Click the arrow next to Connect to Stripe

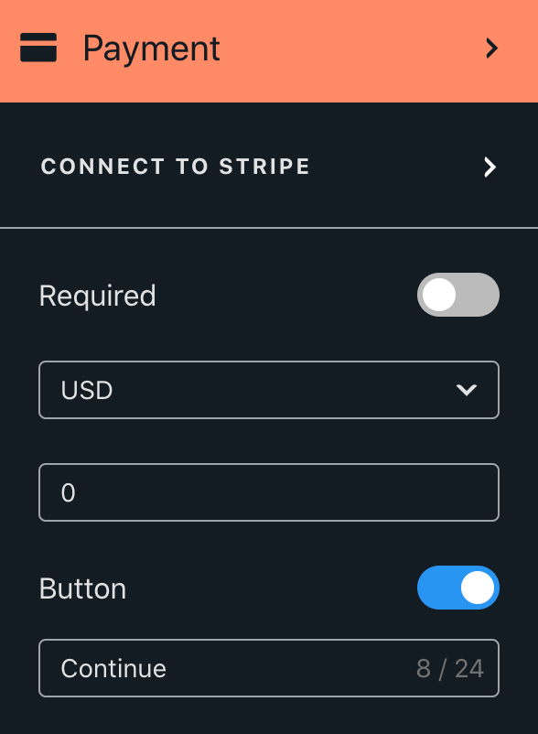[490, 167]
